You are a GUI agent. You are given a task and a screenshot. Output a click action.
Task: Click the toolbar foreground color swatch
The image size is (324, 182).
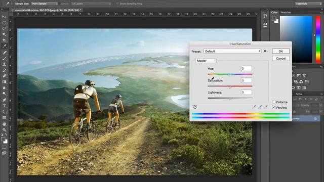(3, 139)
